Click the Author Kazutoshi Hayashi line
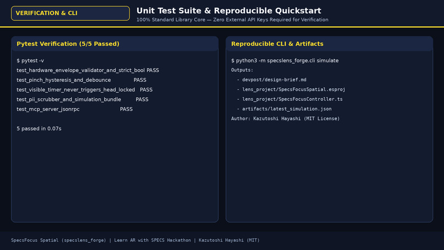This screenshot has width=444, height=250. point(285,119)
